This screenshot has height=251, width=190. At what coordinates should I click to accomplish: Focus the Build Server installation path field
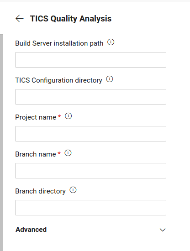[91, 60]
